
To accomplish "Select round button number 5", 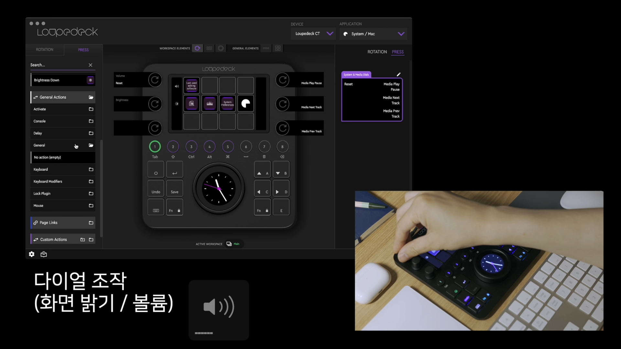I will point(228,147).
